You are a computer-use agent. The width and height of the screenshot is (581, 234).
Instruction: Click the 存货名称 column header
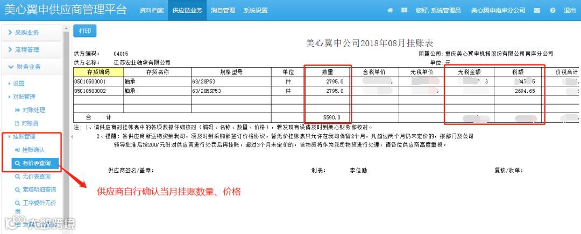(x=158, y=72)
